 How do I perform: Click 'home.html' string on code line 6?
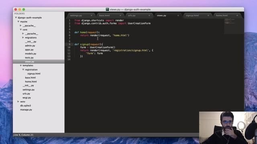(x=120, y=35)
